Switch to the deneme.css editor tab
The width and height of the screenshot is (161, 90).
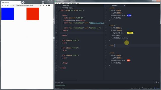pyautogui.click(x=115, y=5)
